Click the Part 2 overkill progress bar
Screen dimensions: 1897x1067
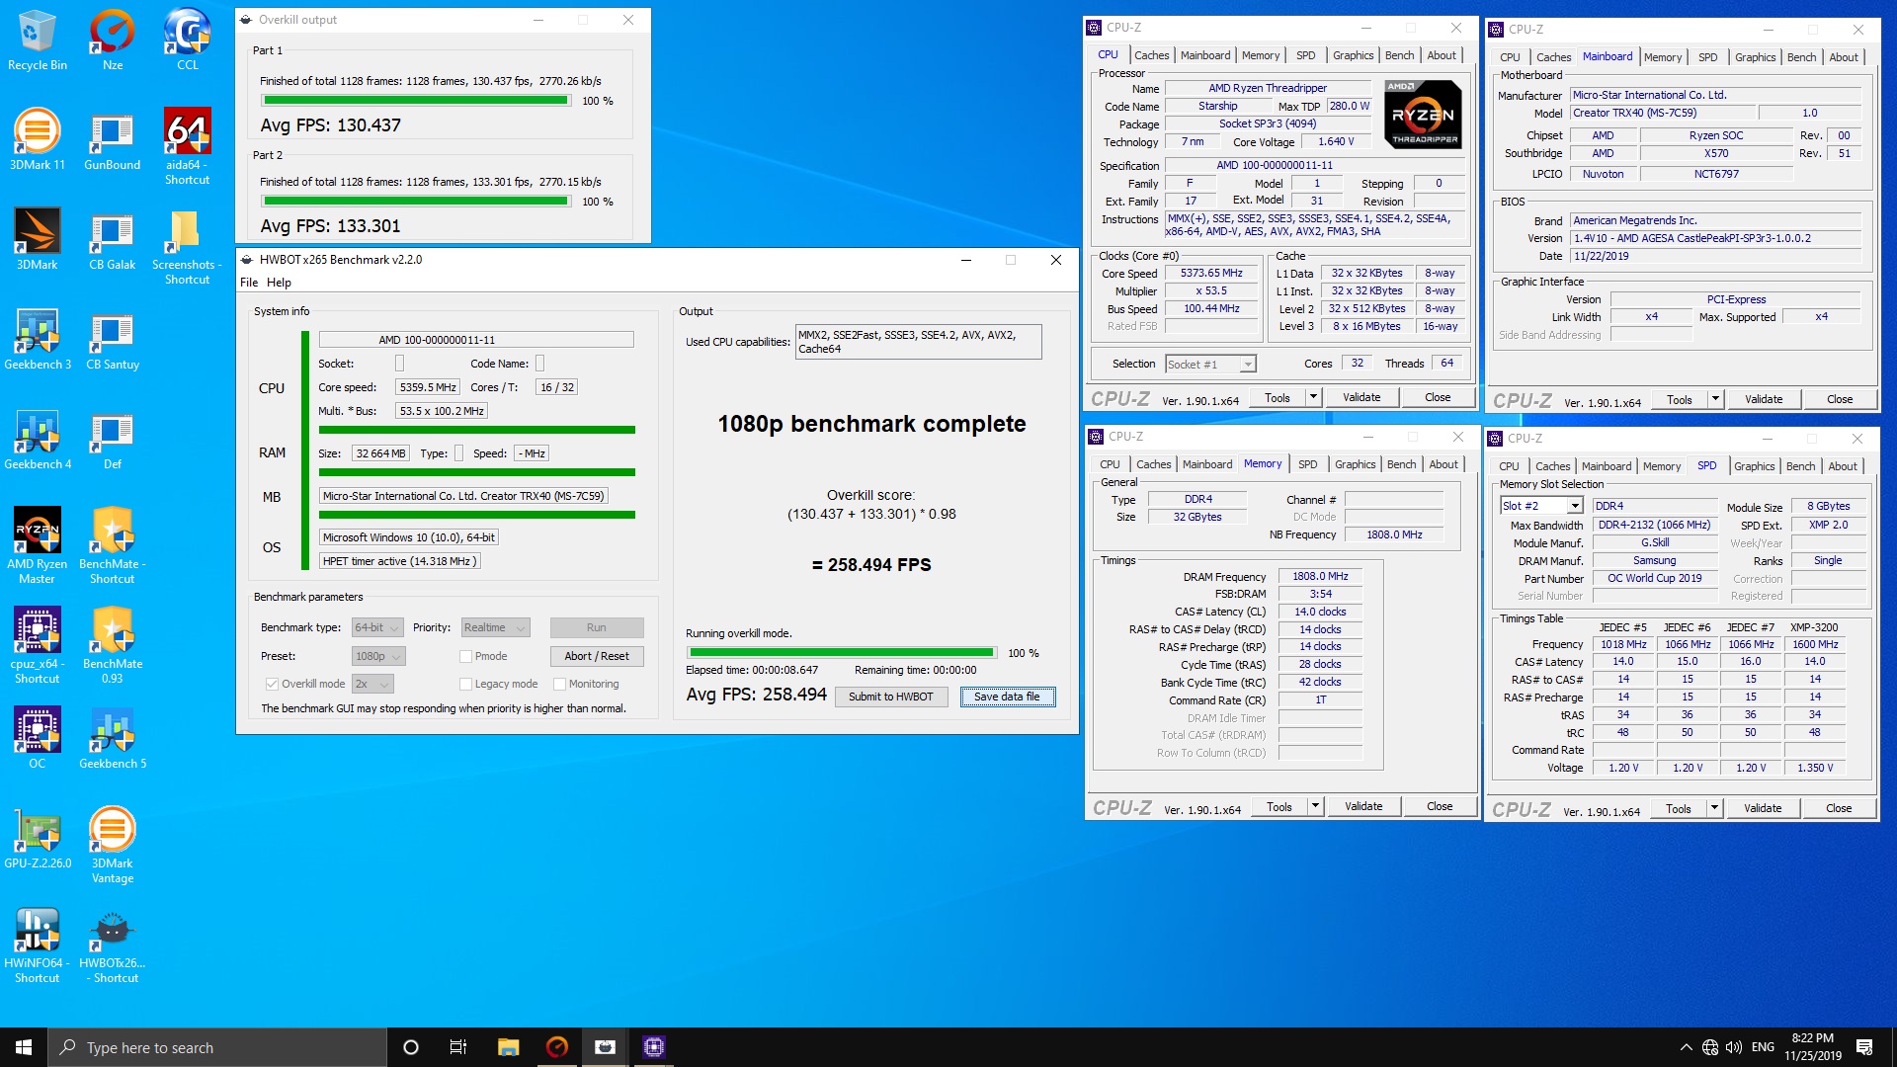pyautogui.click(x=417, y=202)
